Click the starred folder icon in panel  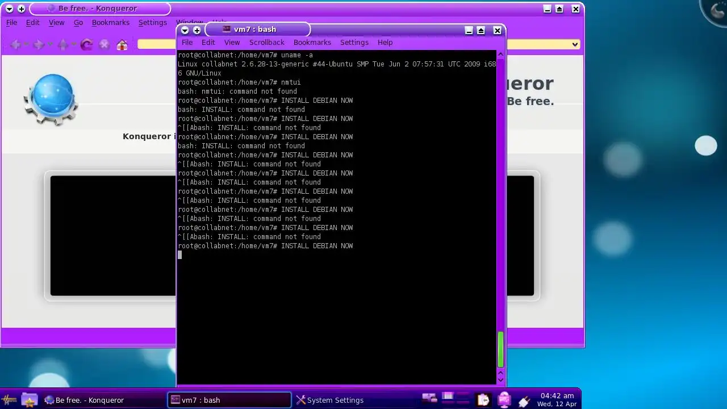pyautogui.click(x=30, y=400)
